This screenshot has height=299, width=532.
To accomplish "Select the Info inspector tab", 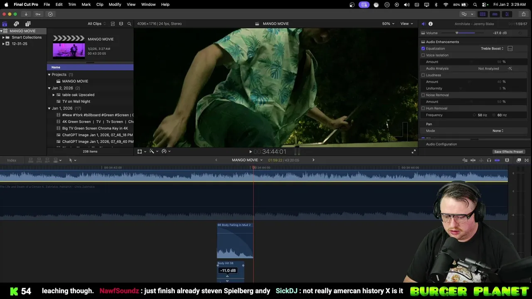I will 431,24.
